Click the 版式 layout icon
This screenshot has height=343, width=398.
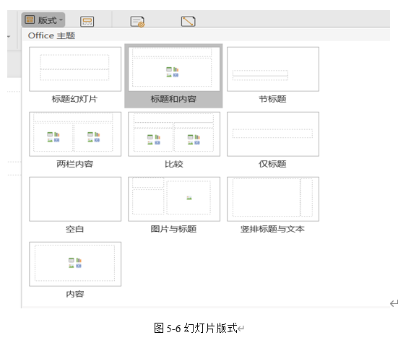pyautogui.click(x=30, y=19)
